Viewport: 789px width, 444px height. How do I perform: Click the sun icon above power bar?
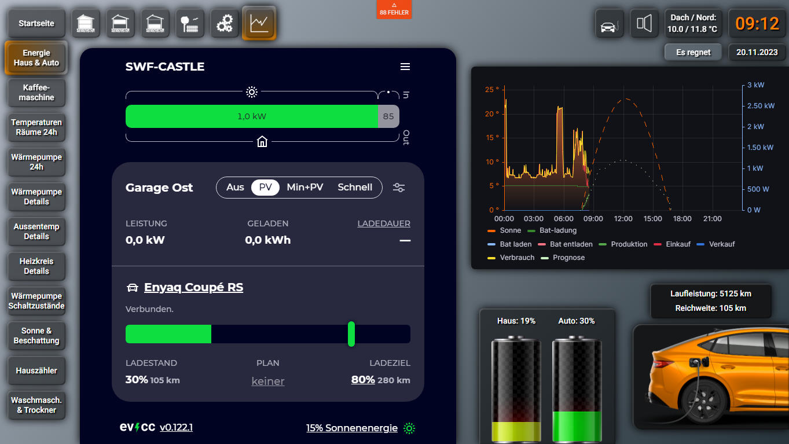coord(251,91)
